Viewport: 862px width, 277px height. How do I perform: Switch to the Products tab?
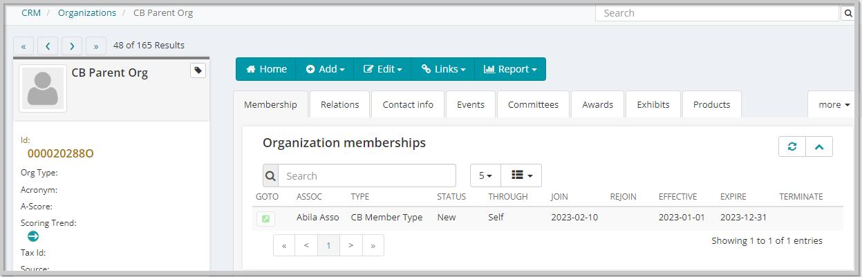[712, 104]
